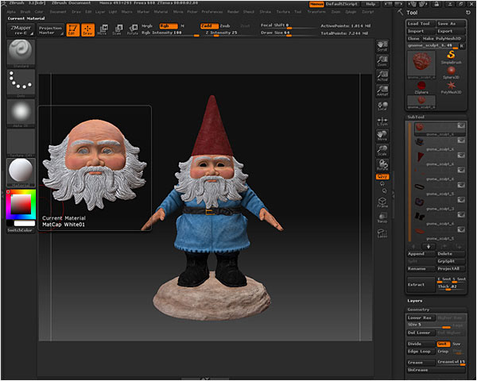Open the Material menu

tap(161, 12)
